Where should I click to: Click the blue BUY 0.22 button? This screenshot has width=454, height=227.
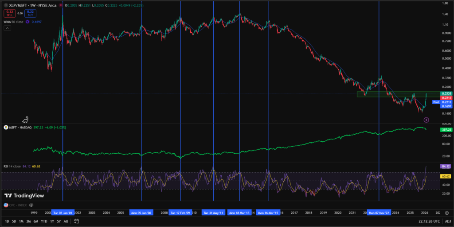point(31,13)
